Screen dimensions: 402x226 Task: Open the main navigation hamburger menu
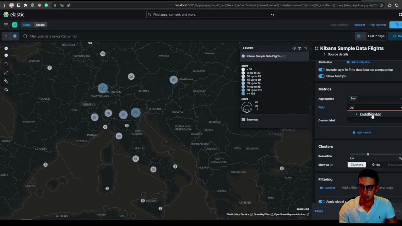[6, 25]
